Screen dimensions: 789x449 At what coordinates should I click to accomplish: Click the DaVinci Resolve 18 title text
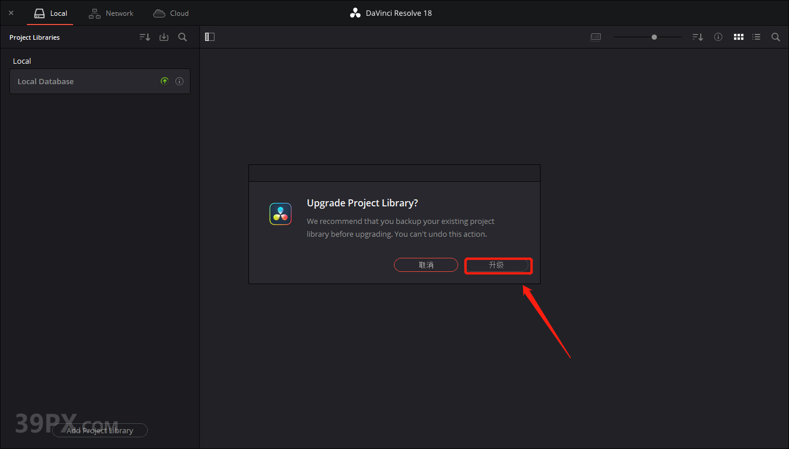[x=399, y=13]
